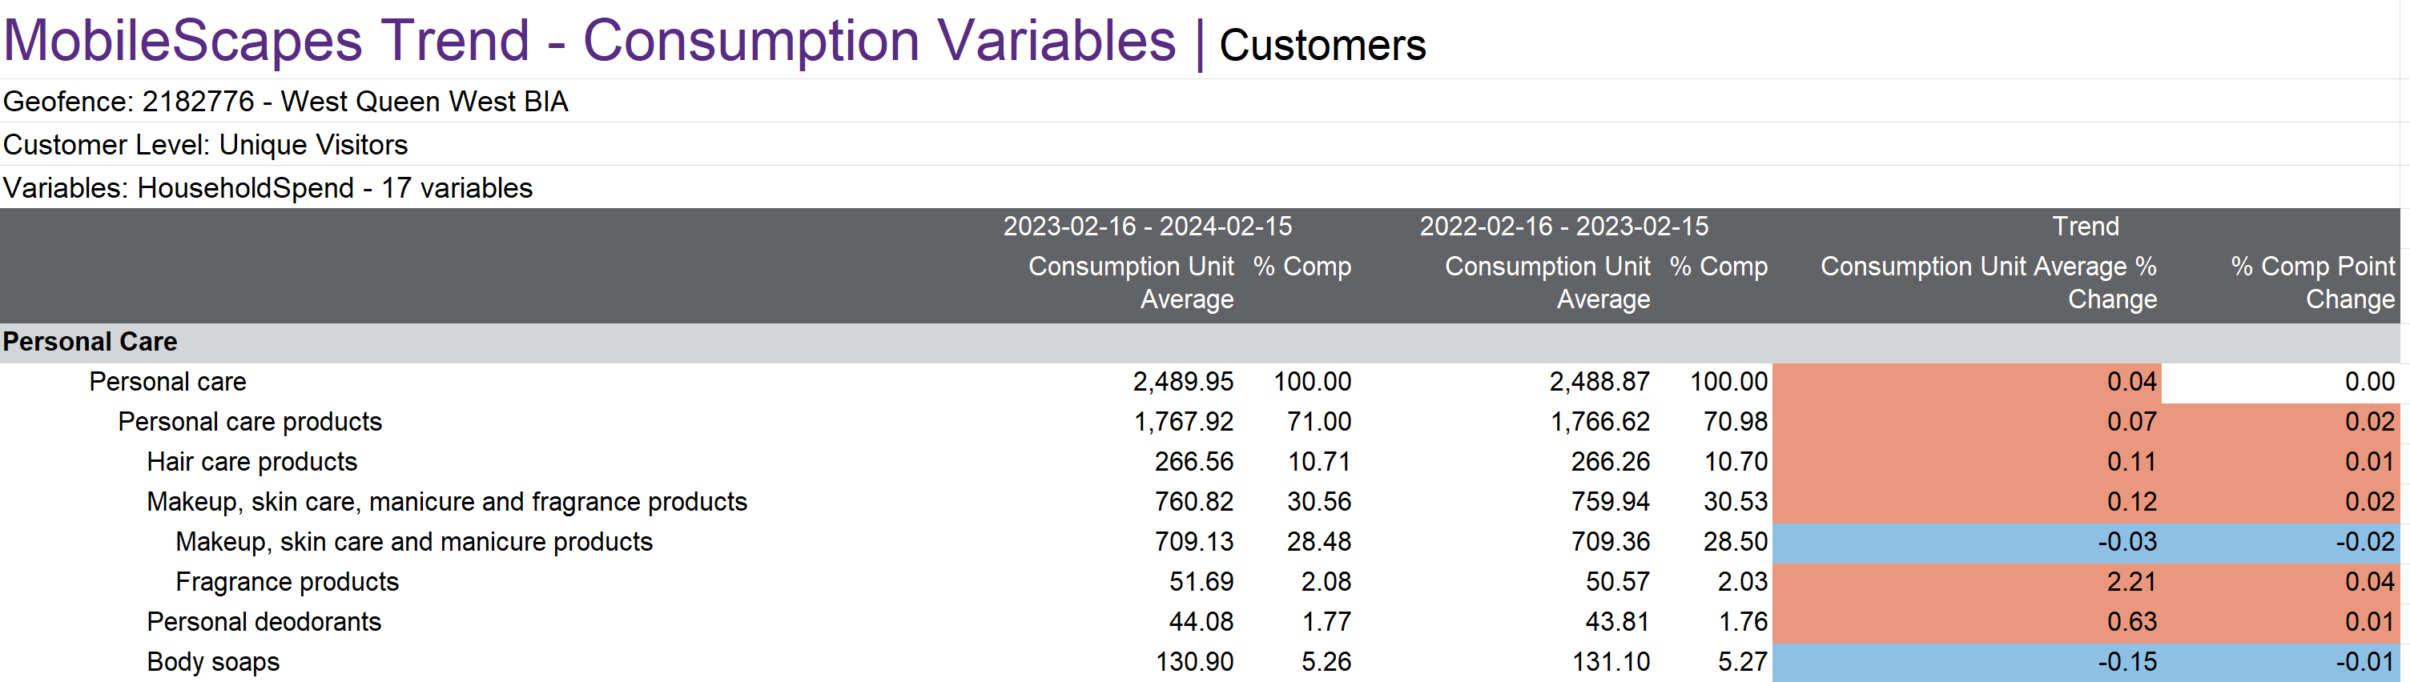Select the Personal Care section header row
Screen dimensions: 2410x682
click(x=1199, y=343)
